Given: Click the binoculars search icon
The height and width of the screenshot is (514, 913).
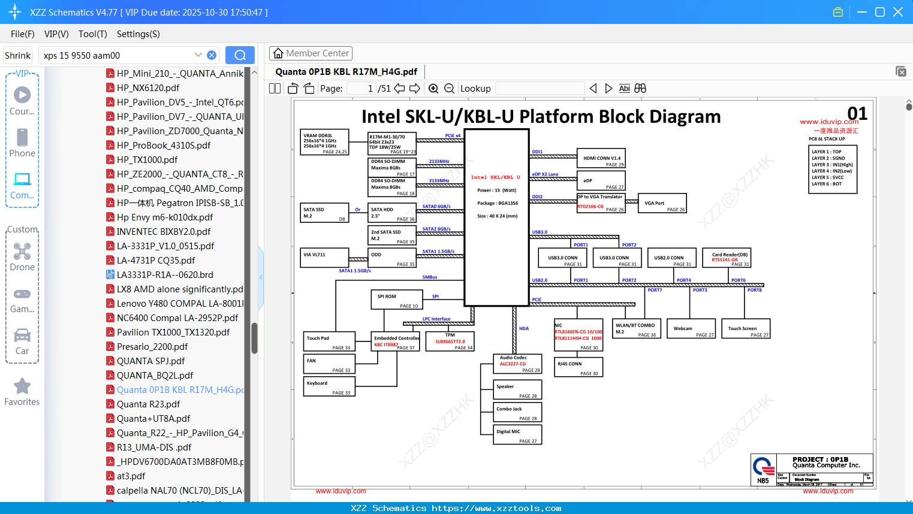Looking at the screenshot, I should click(640, 88).
